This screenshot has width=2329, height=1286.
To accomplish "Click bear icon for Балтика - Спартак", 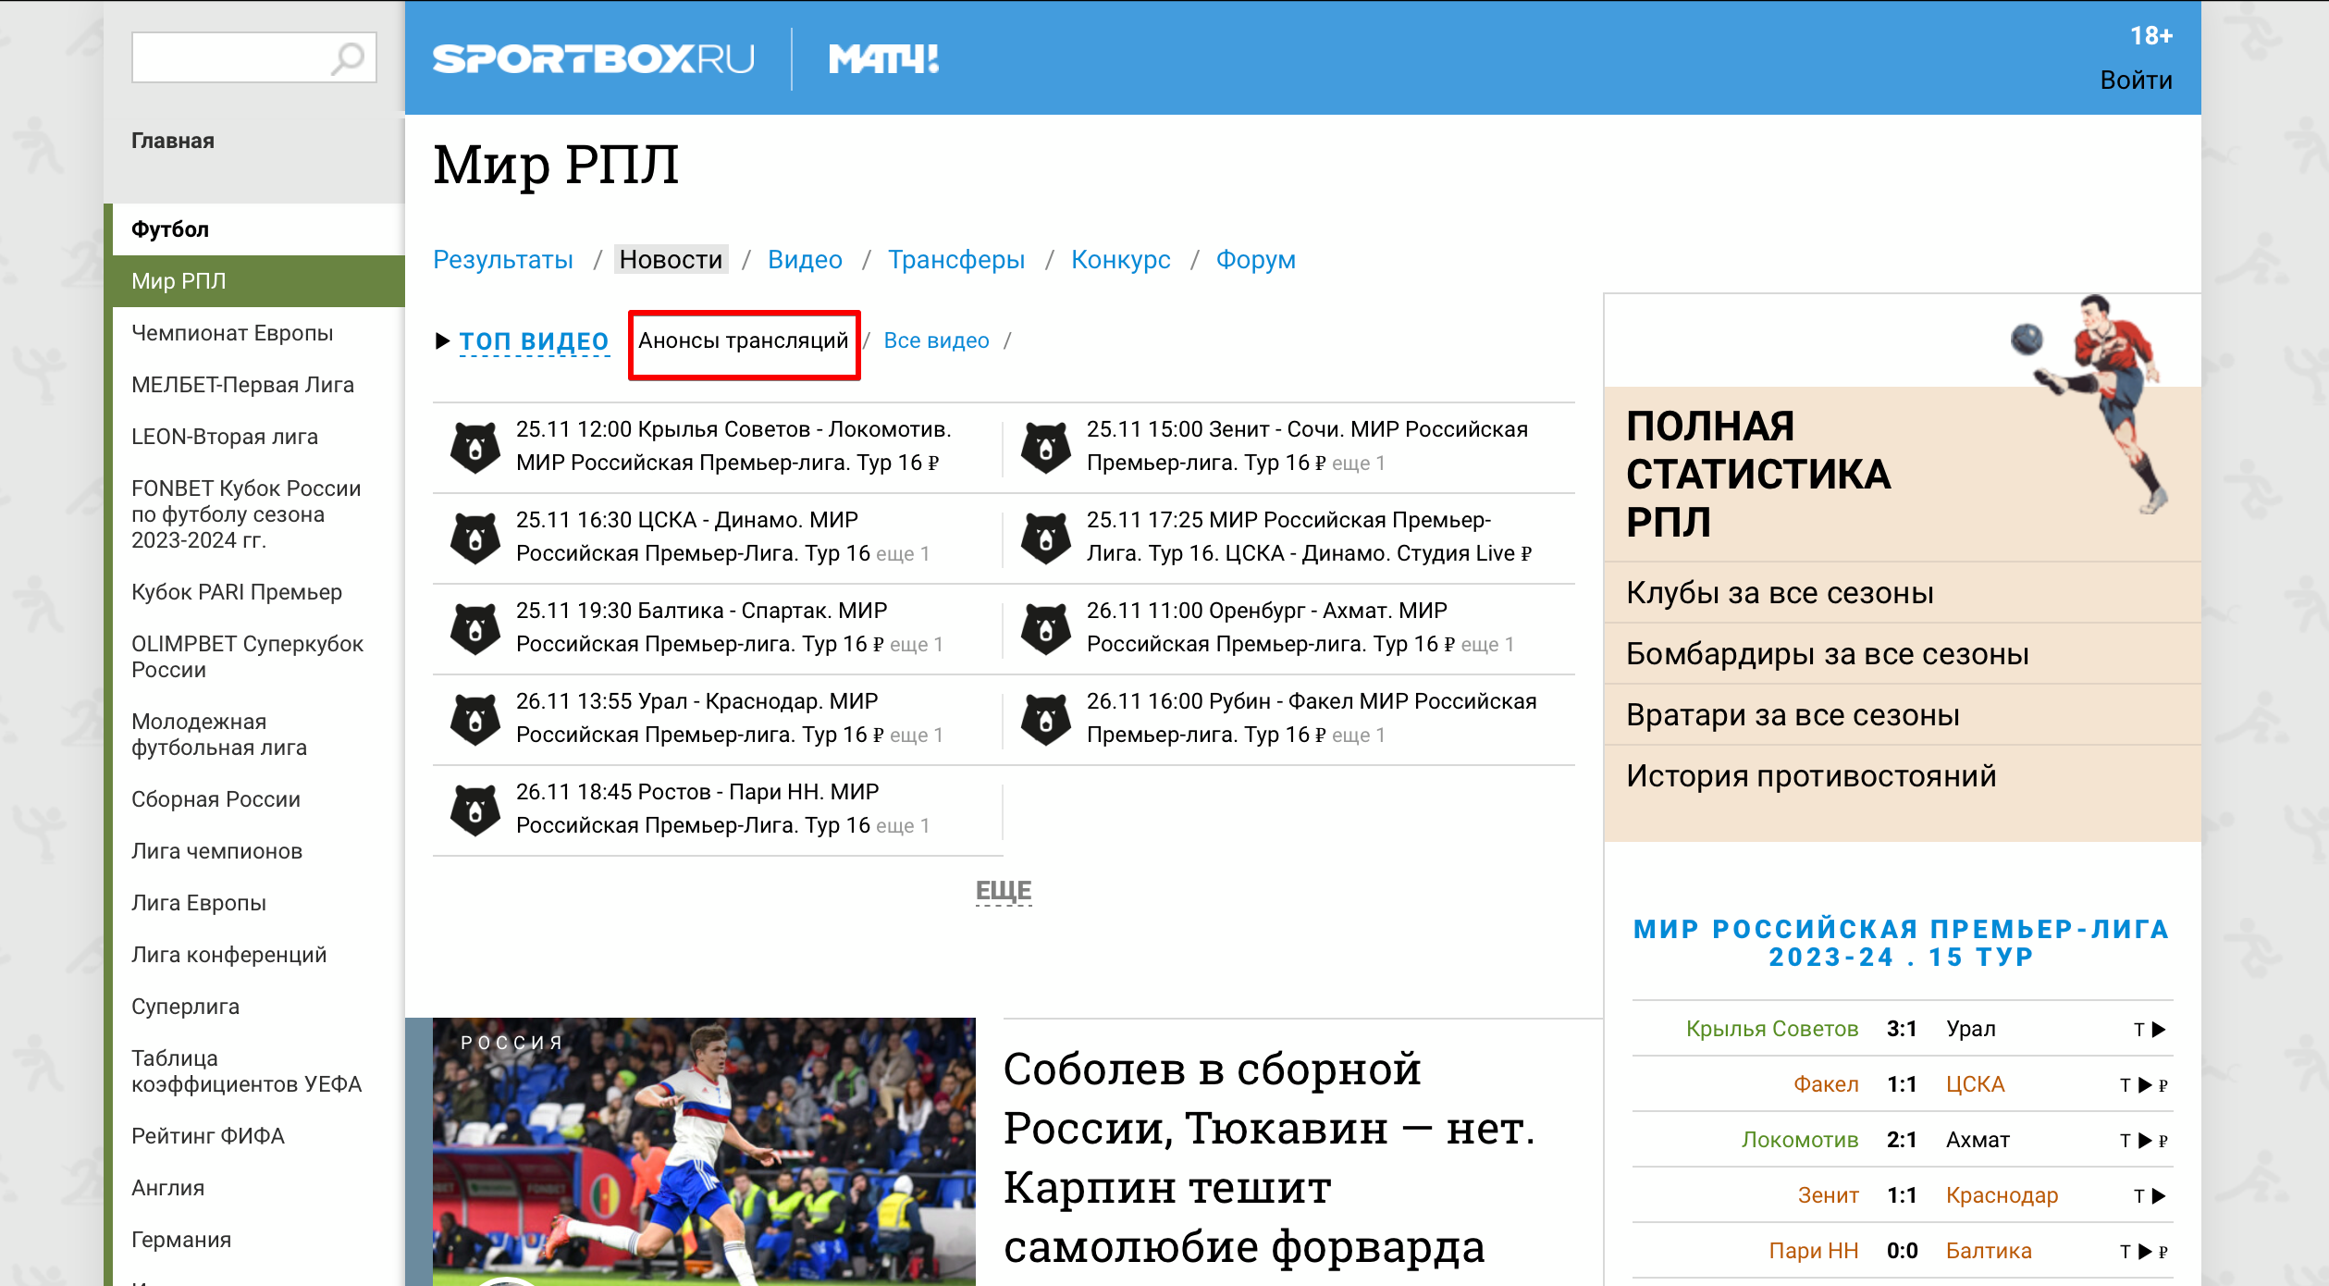I will [475, 629].
